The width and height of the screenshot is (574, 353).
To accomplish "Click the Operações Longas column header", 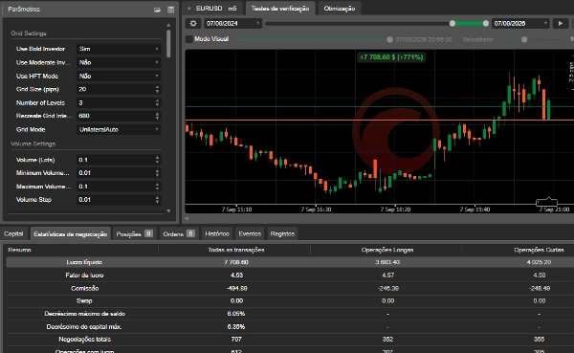I will [x=387, y=250].
